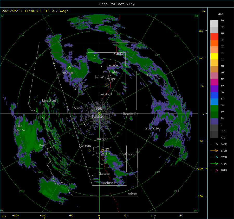Click the Stettler label
The width and height of the screenshot is (234, 219).
[152, 75]
